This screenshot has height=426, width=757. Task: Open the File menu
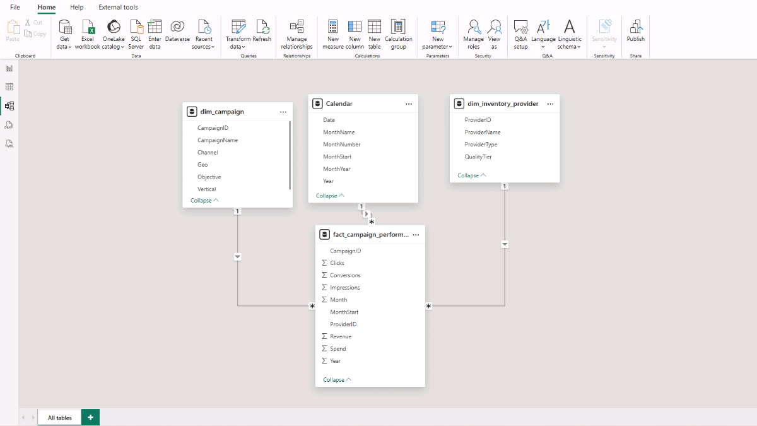pyautogui.click(x=15, y=8)
